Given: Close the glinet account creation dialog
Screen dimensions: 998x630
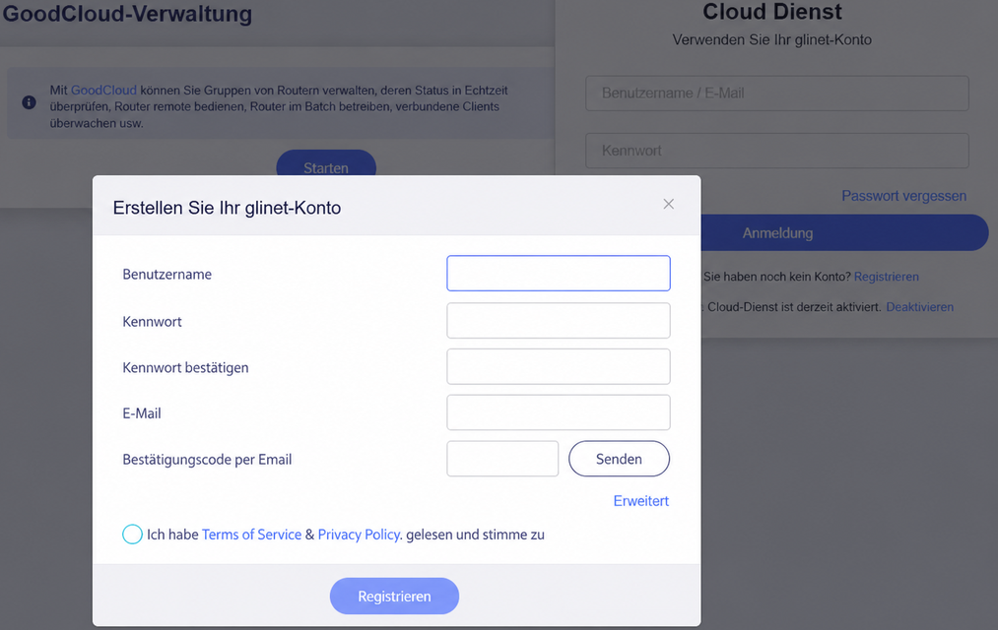Looking at the screenshot, I should pos(668,204).
